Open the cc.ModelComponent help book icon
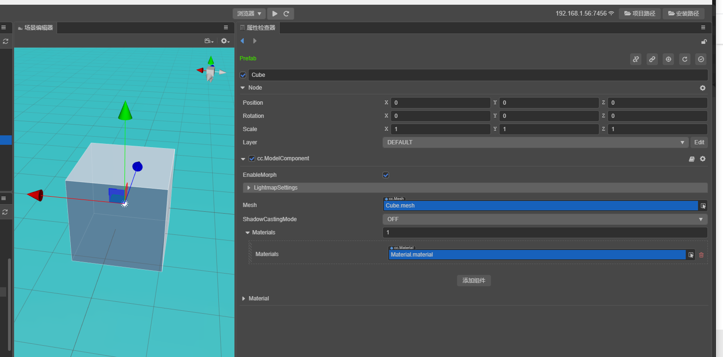The height and width of the screenshot is (357, 723). (691, 159)
